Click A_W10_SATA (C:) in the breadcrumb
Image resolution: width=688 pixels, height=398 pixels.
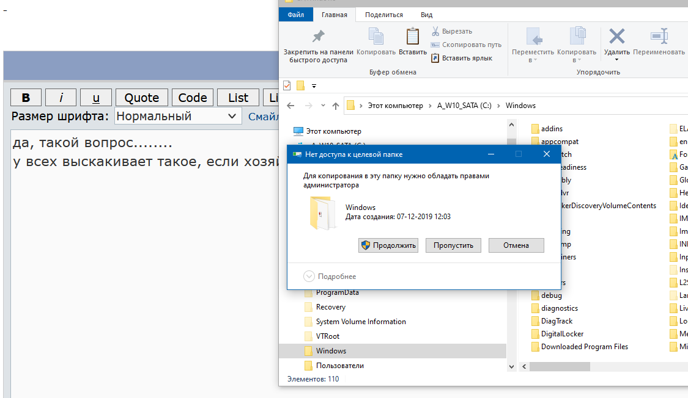tap(464, 106)
